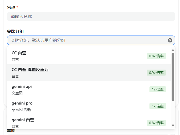Click the 文生图 description text
The width and height of the screenshot is (180, 135).
(x=17, y=93)
